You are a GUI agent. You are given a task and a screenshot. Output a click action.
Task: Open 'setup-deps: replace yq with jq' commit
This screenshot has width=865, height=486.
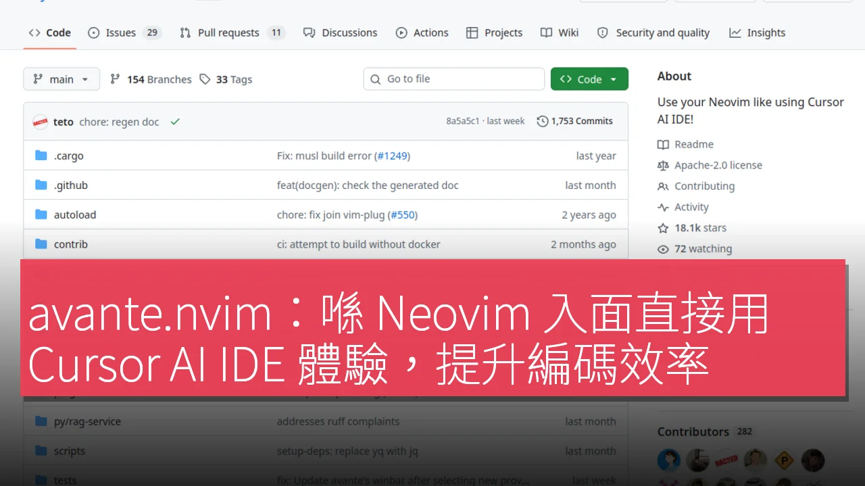click(x=347, y=452)
